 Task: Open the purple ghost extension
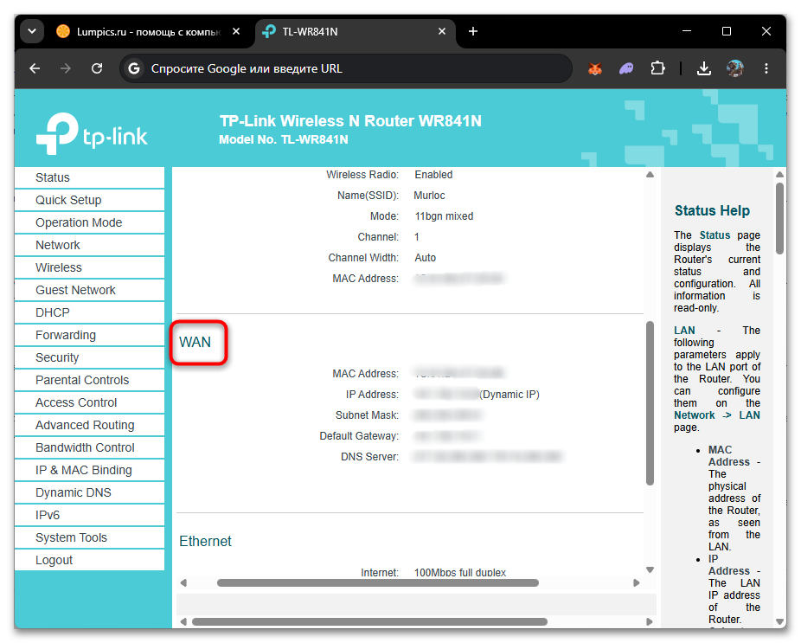coord(626,68)
